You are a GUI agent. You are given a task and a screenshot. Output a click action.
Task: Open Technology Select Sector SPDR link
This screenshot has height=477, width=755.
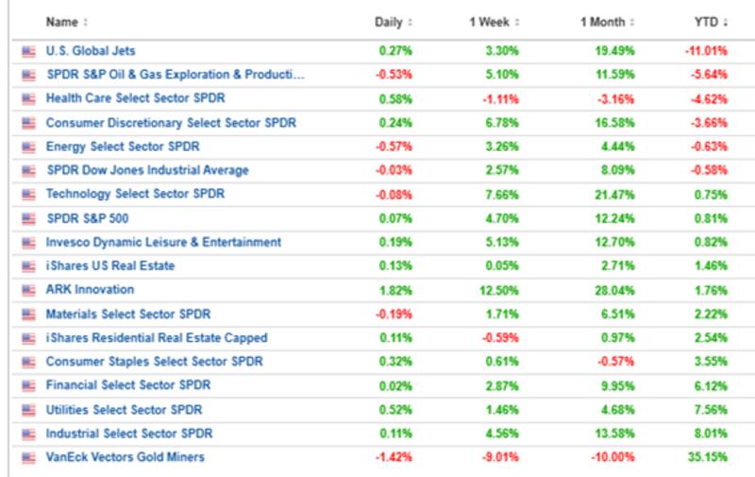pyautogui.click(x=135, y=194)
